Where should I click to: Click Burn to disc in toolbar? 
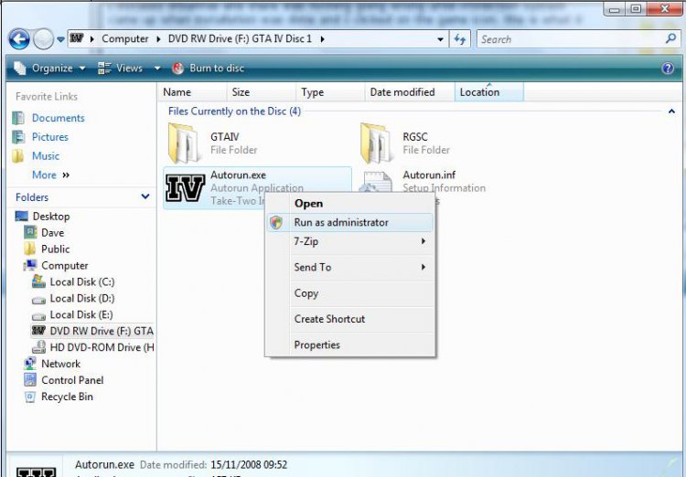(209, 69)
